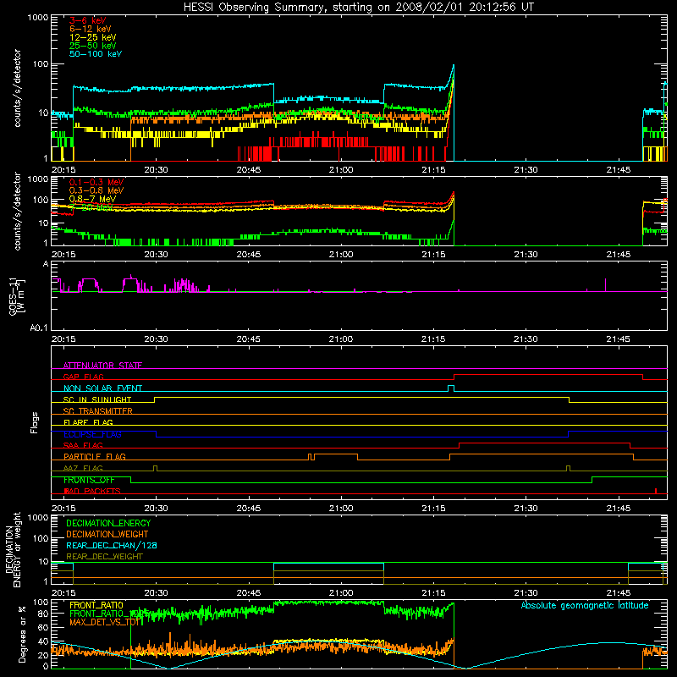The width and height of the screenshot is (677, 677).
Task: Select the 50-100 keV legend label
Action: (x=96, y=54)
